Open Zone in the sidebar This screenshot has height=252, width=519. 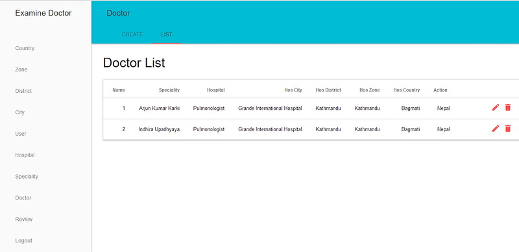(x=21, y=69)
